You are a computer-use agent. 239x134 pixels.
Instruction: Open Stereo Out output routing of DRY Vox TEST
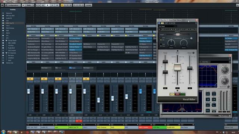pyautogui.click(x=33, y=32)
